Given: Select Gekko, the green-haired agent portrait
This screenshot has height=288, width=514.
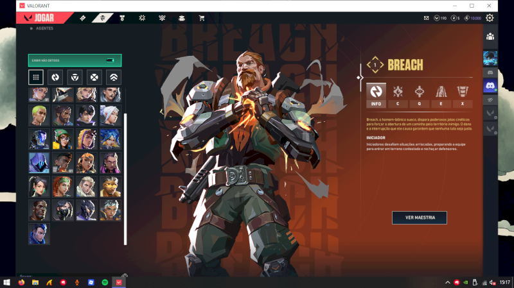Looking at the screenshot, I should [x=39, y=115].
